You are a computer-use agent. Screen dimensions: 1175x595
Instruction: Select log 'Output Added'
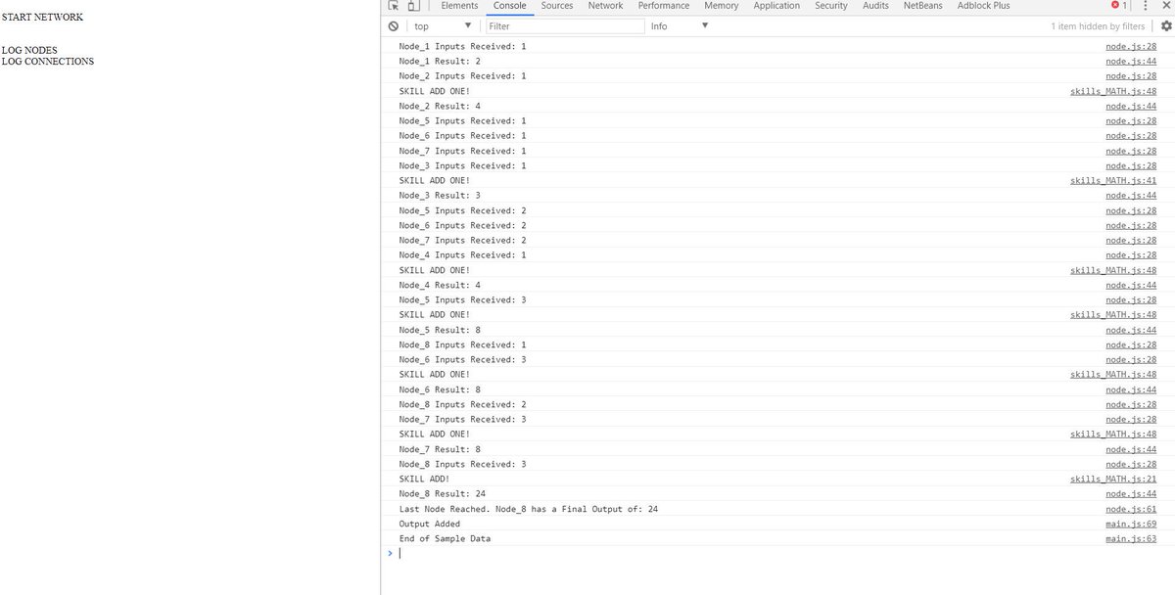pos(430,524)
